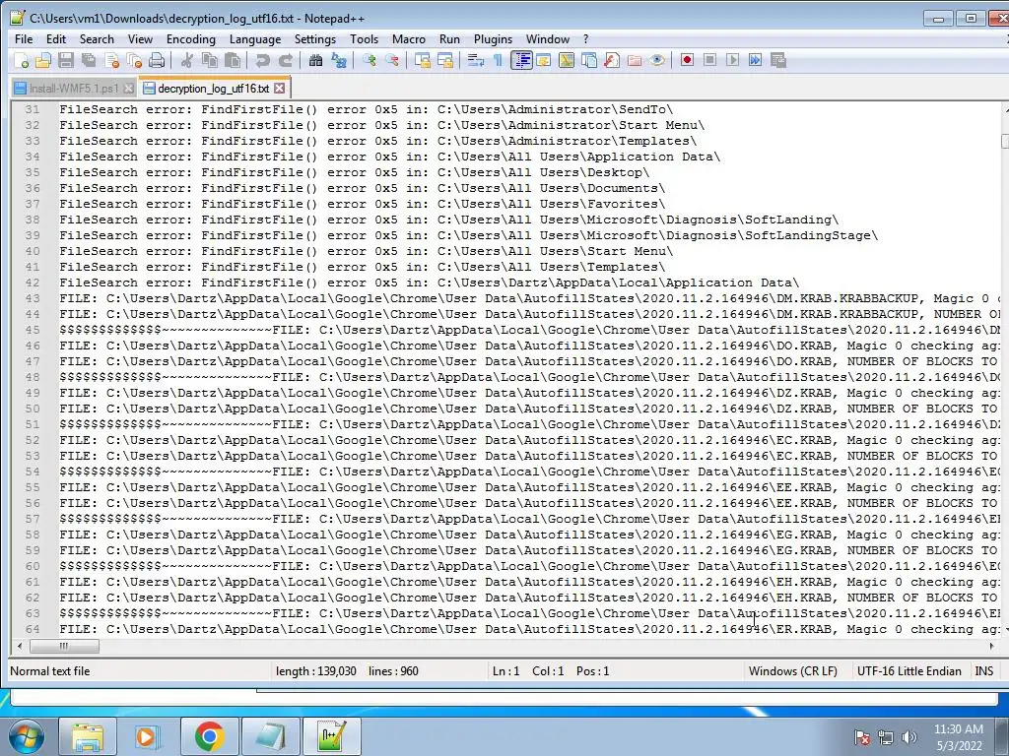
Task: Click the horizontal scrollbar thumb
Action: point(64,646)
